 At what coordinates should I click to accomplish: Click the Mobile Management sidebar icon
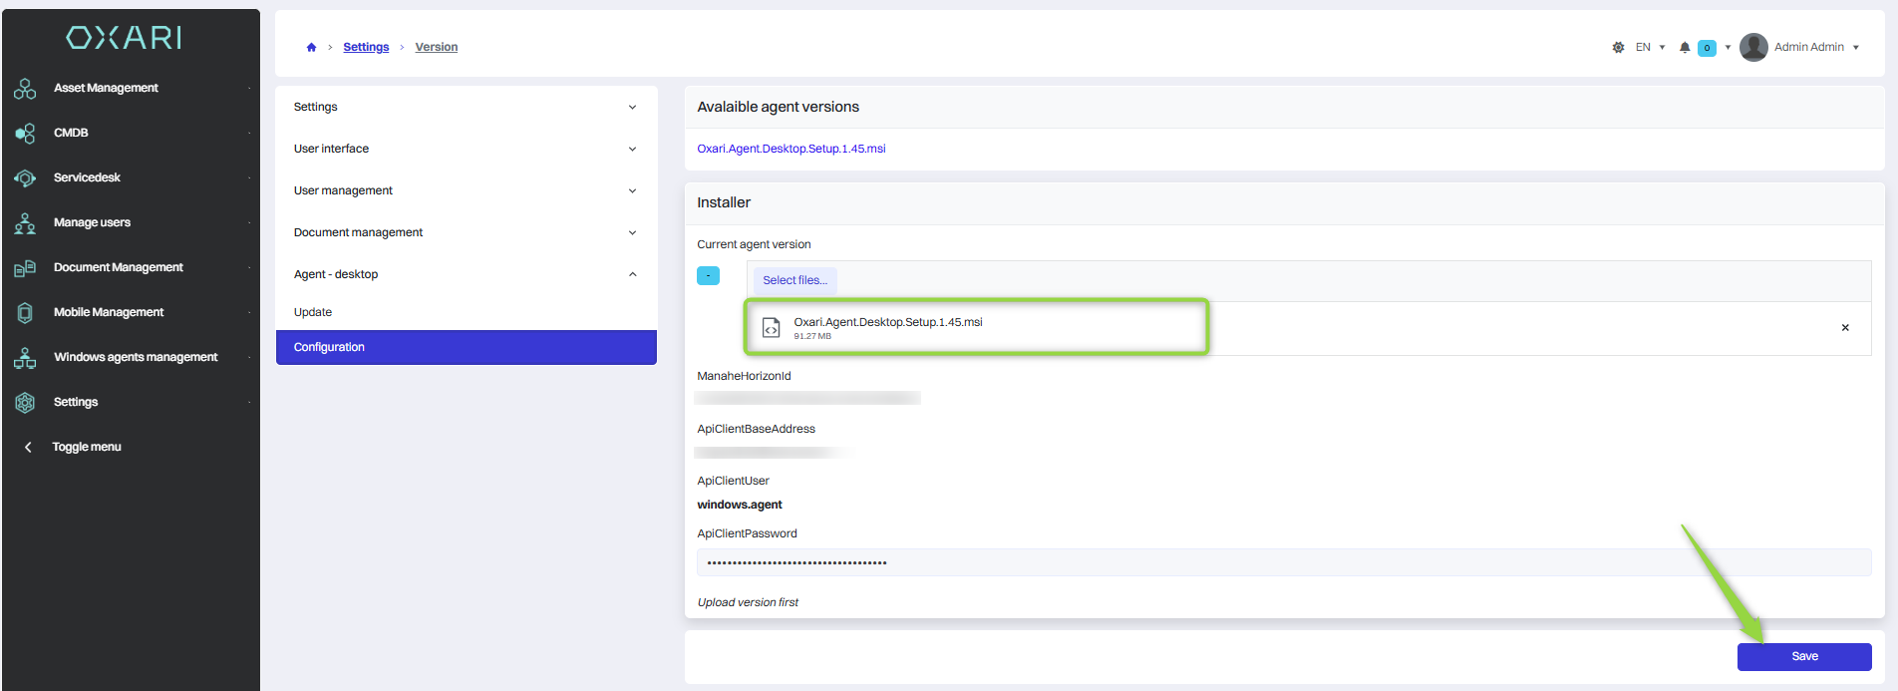tap(25, 312)
